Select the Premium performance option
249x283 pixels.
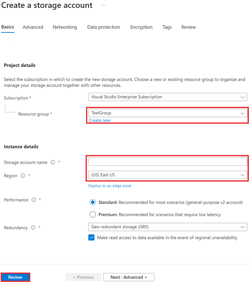point(93,214)
